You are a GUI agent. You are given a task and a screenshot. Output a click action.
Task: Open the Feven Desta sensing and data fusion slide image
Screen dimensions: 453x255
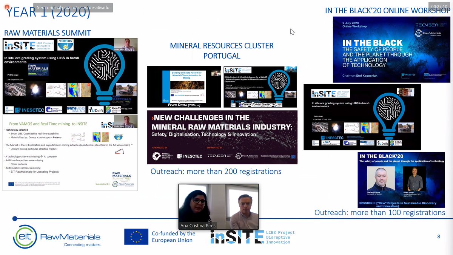click(184, 87)
